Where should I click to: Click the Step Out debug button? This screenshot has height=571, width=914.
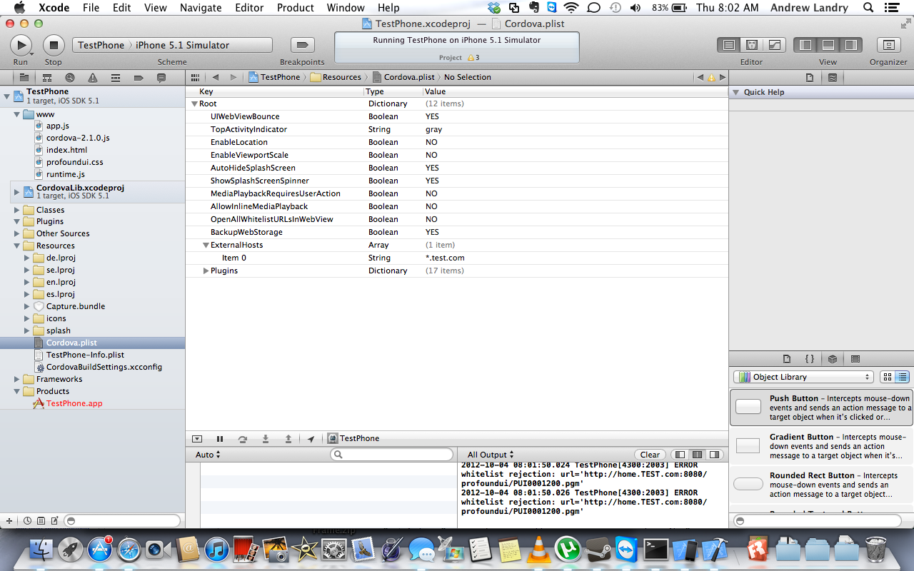click(x=288, y=439)
